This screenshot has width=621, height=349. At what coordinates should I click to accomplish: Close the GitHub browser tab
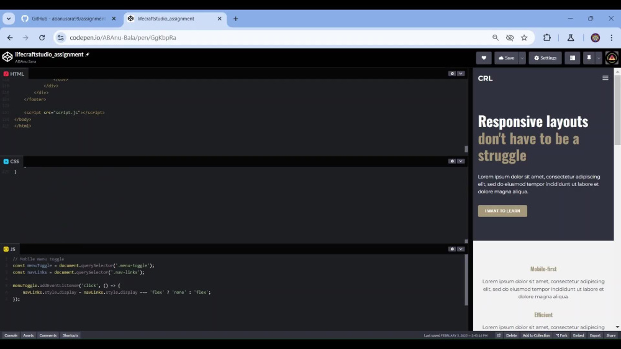point(114,19)
